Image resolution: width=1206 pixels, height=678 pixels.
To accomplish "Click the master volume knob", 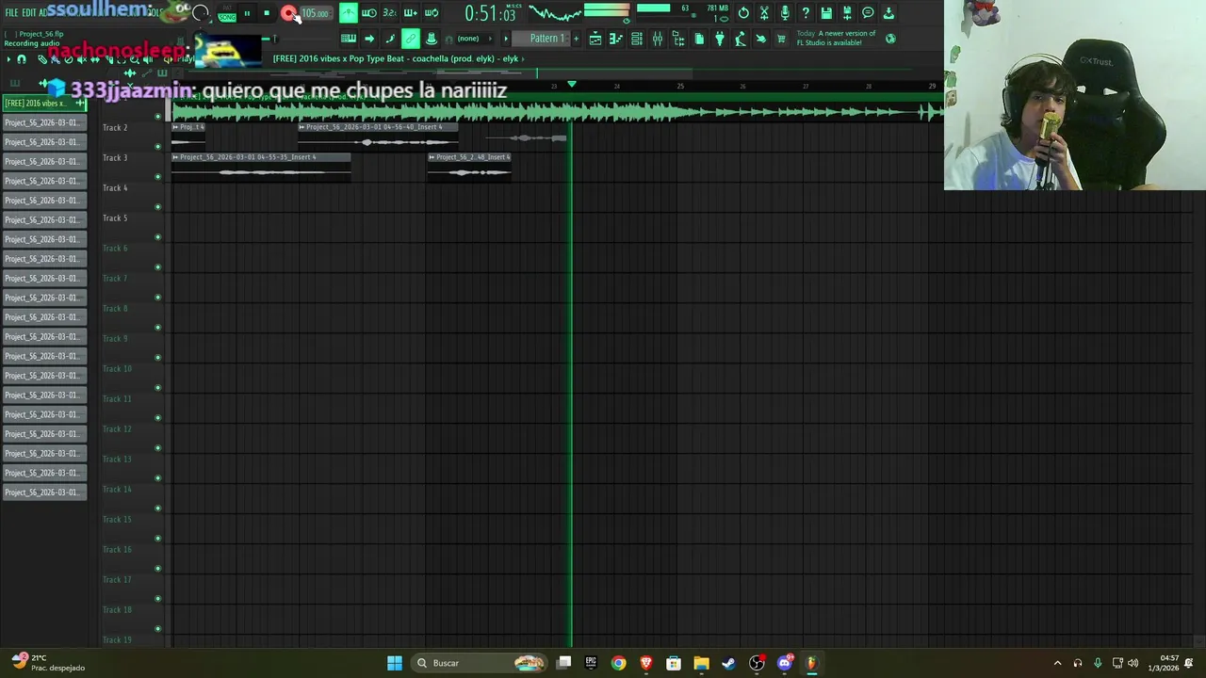I will 201,13.
